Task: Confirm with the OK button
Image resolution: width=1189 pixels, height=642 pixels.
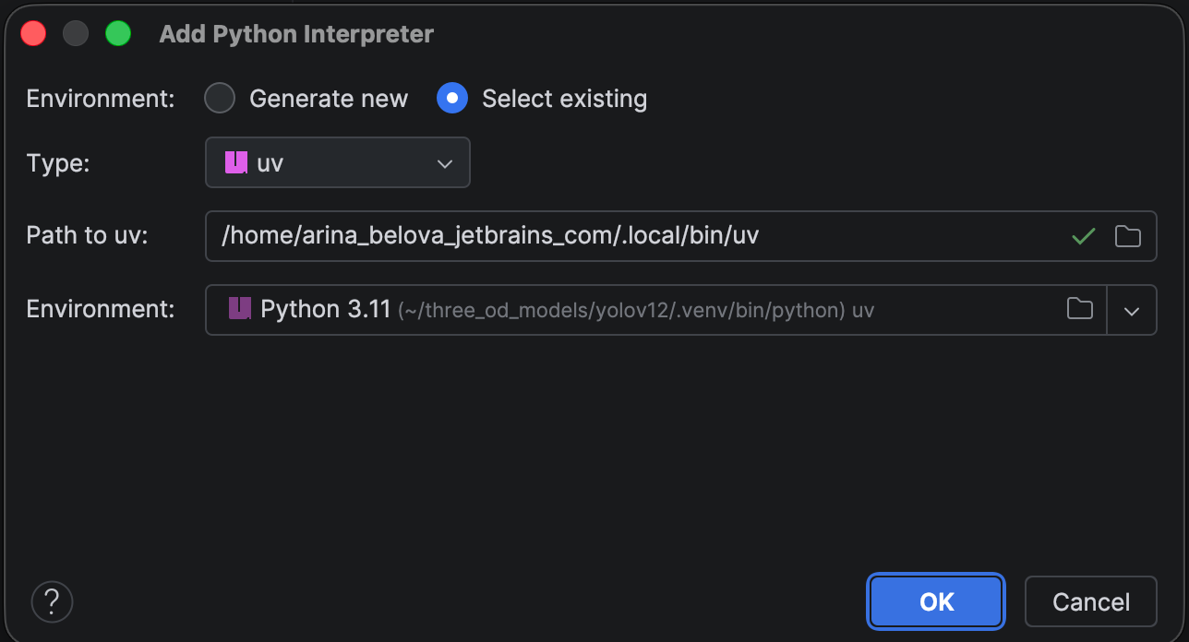Action: [936, 601]
